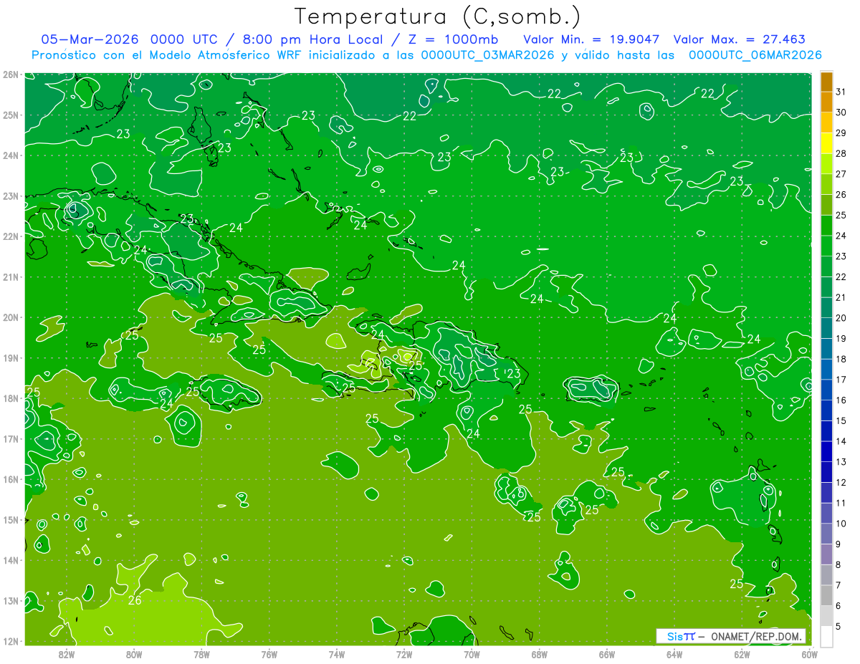The width and height of the screenshot is (860, 664).
Task: Click the "0000UTC_03MAR2026" initialization time
Action: click(488, 55)
